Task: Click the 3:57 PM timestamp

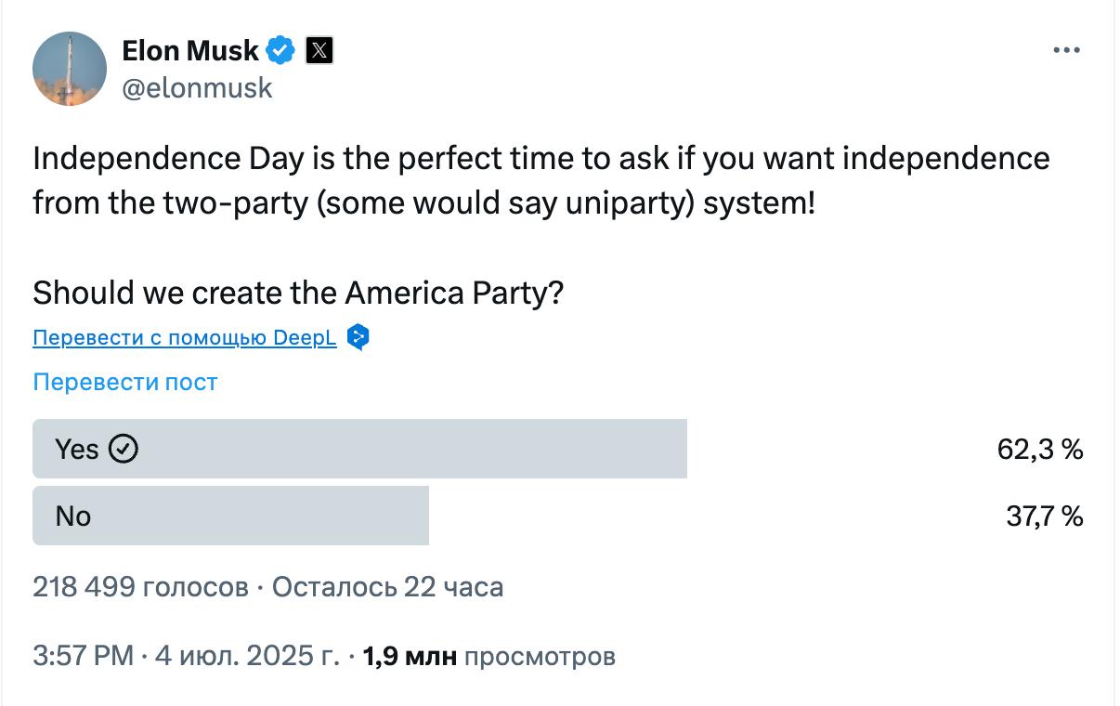Action: point(84,657)
